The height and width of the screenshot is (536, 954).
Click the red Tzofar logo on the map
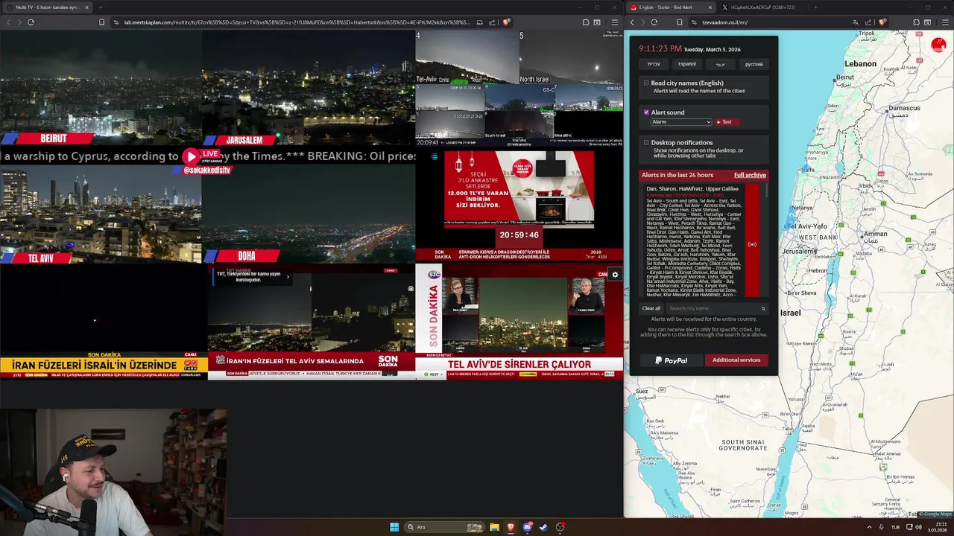[938, 45]
